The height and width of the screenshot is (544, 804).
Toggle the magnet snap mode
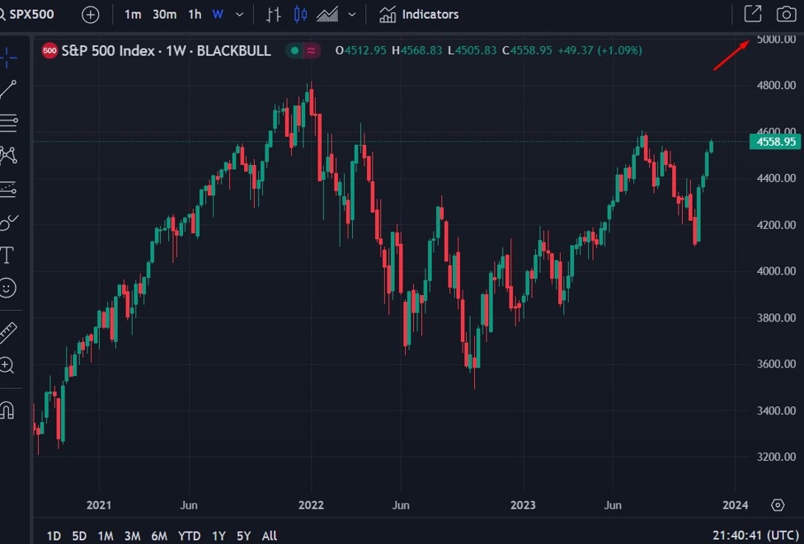tap(7, 409)
